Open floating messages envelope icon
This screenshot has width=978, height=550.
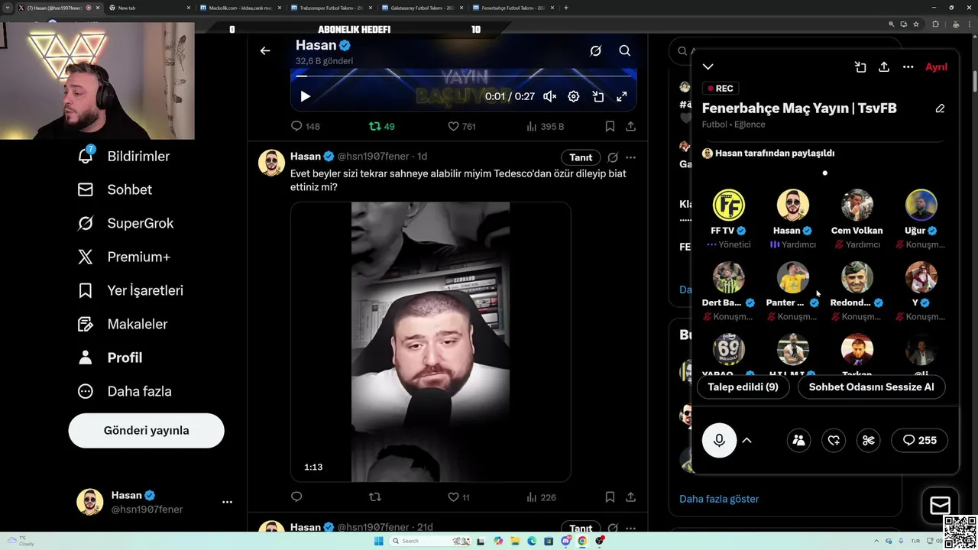[940, 506]
